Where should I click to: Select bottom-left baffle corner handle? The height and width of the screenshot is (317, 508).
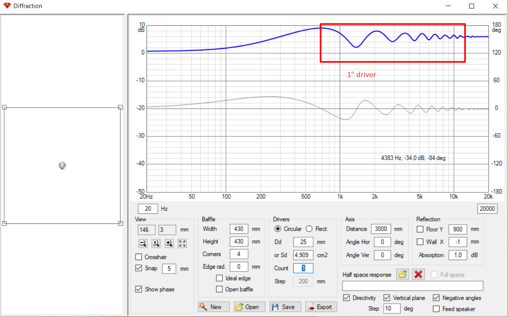pos(4,223)
